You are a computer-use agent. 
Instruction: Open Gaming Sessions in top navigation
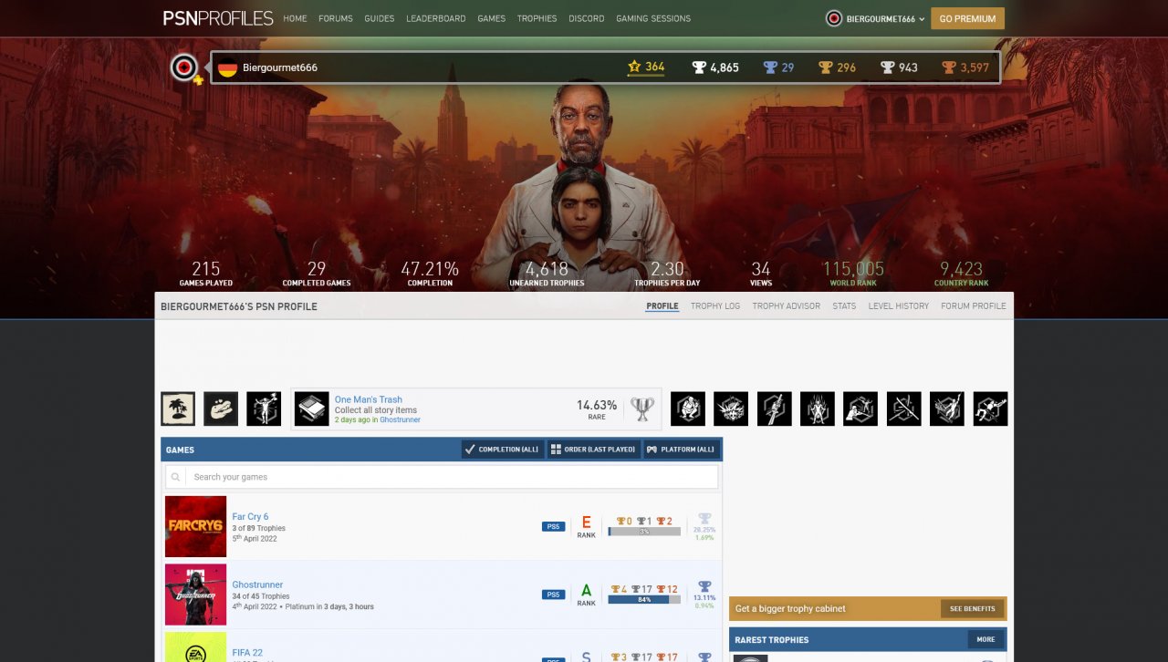coord(653,18)
